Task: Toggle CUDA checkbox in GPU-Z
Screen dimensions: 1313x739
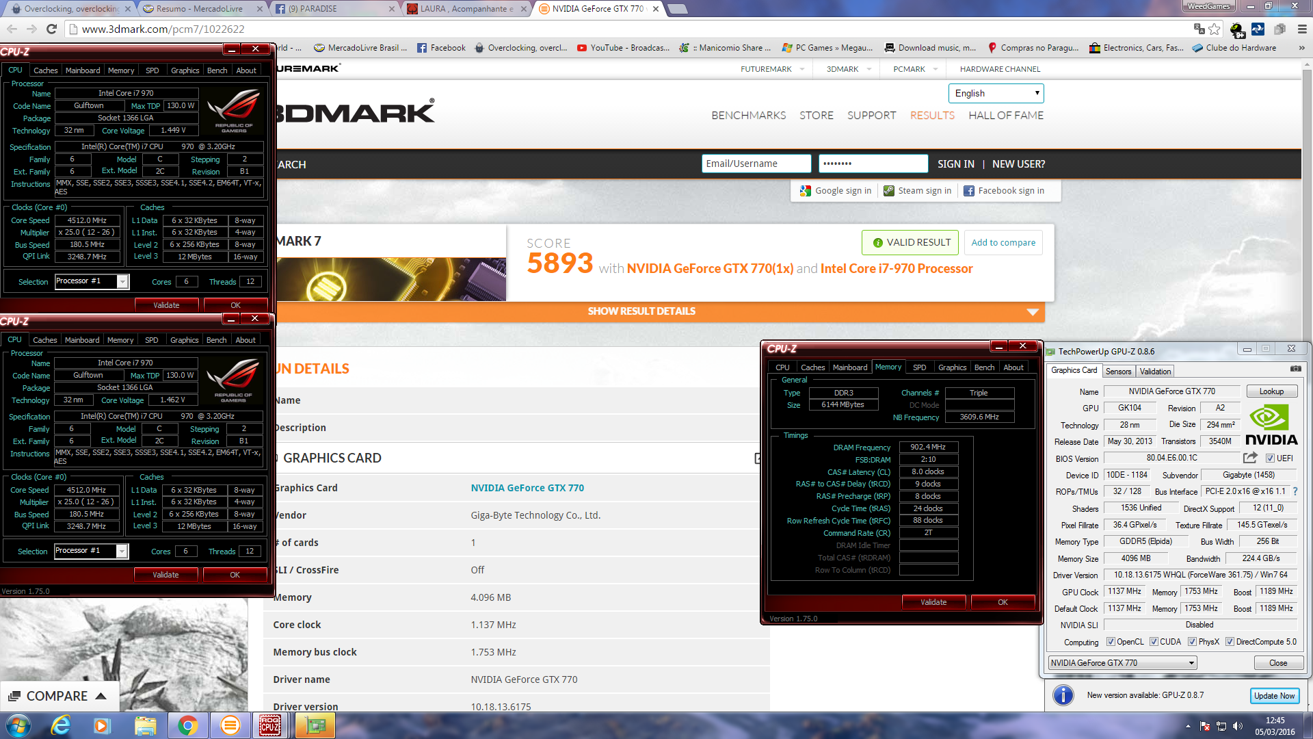Action: (1154, 642)
